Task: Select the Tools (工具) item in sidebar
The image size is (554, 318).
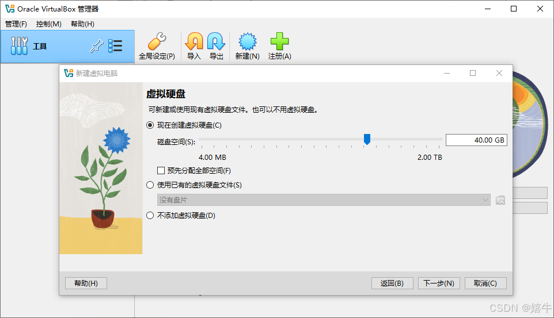Action: click(67, 46)
